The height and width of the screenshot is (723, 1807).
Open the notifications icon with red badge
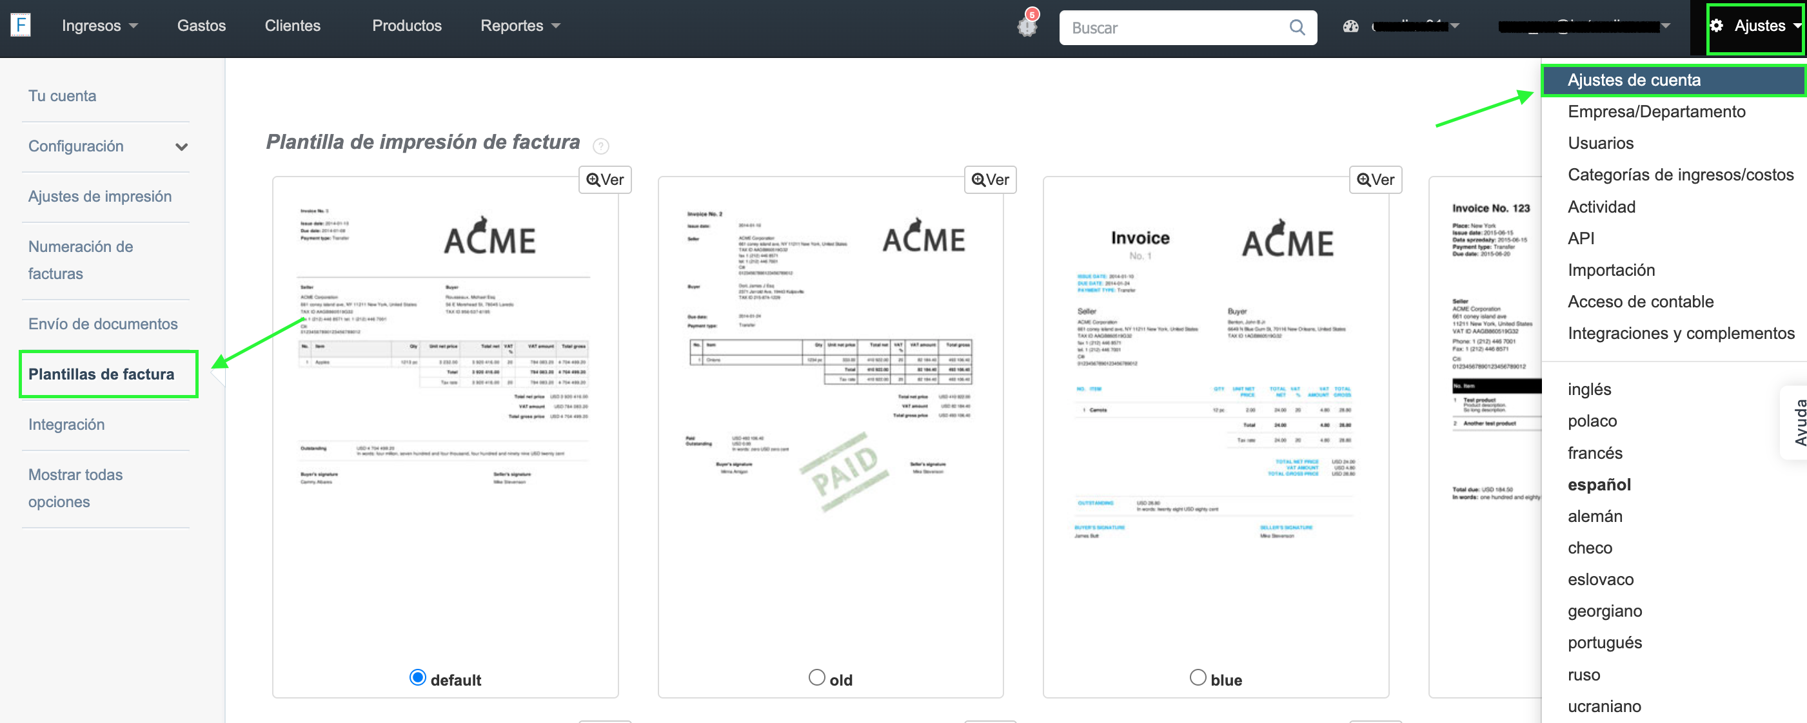click(1028, 24)
